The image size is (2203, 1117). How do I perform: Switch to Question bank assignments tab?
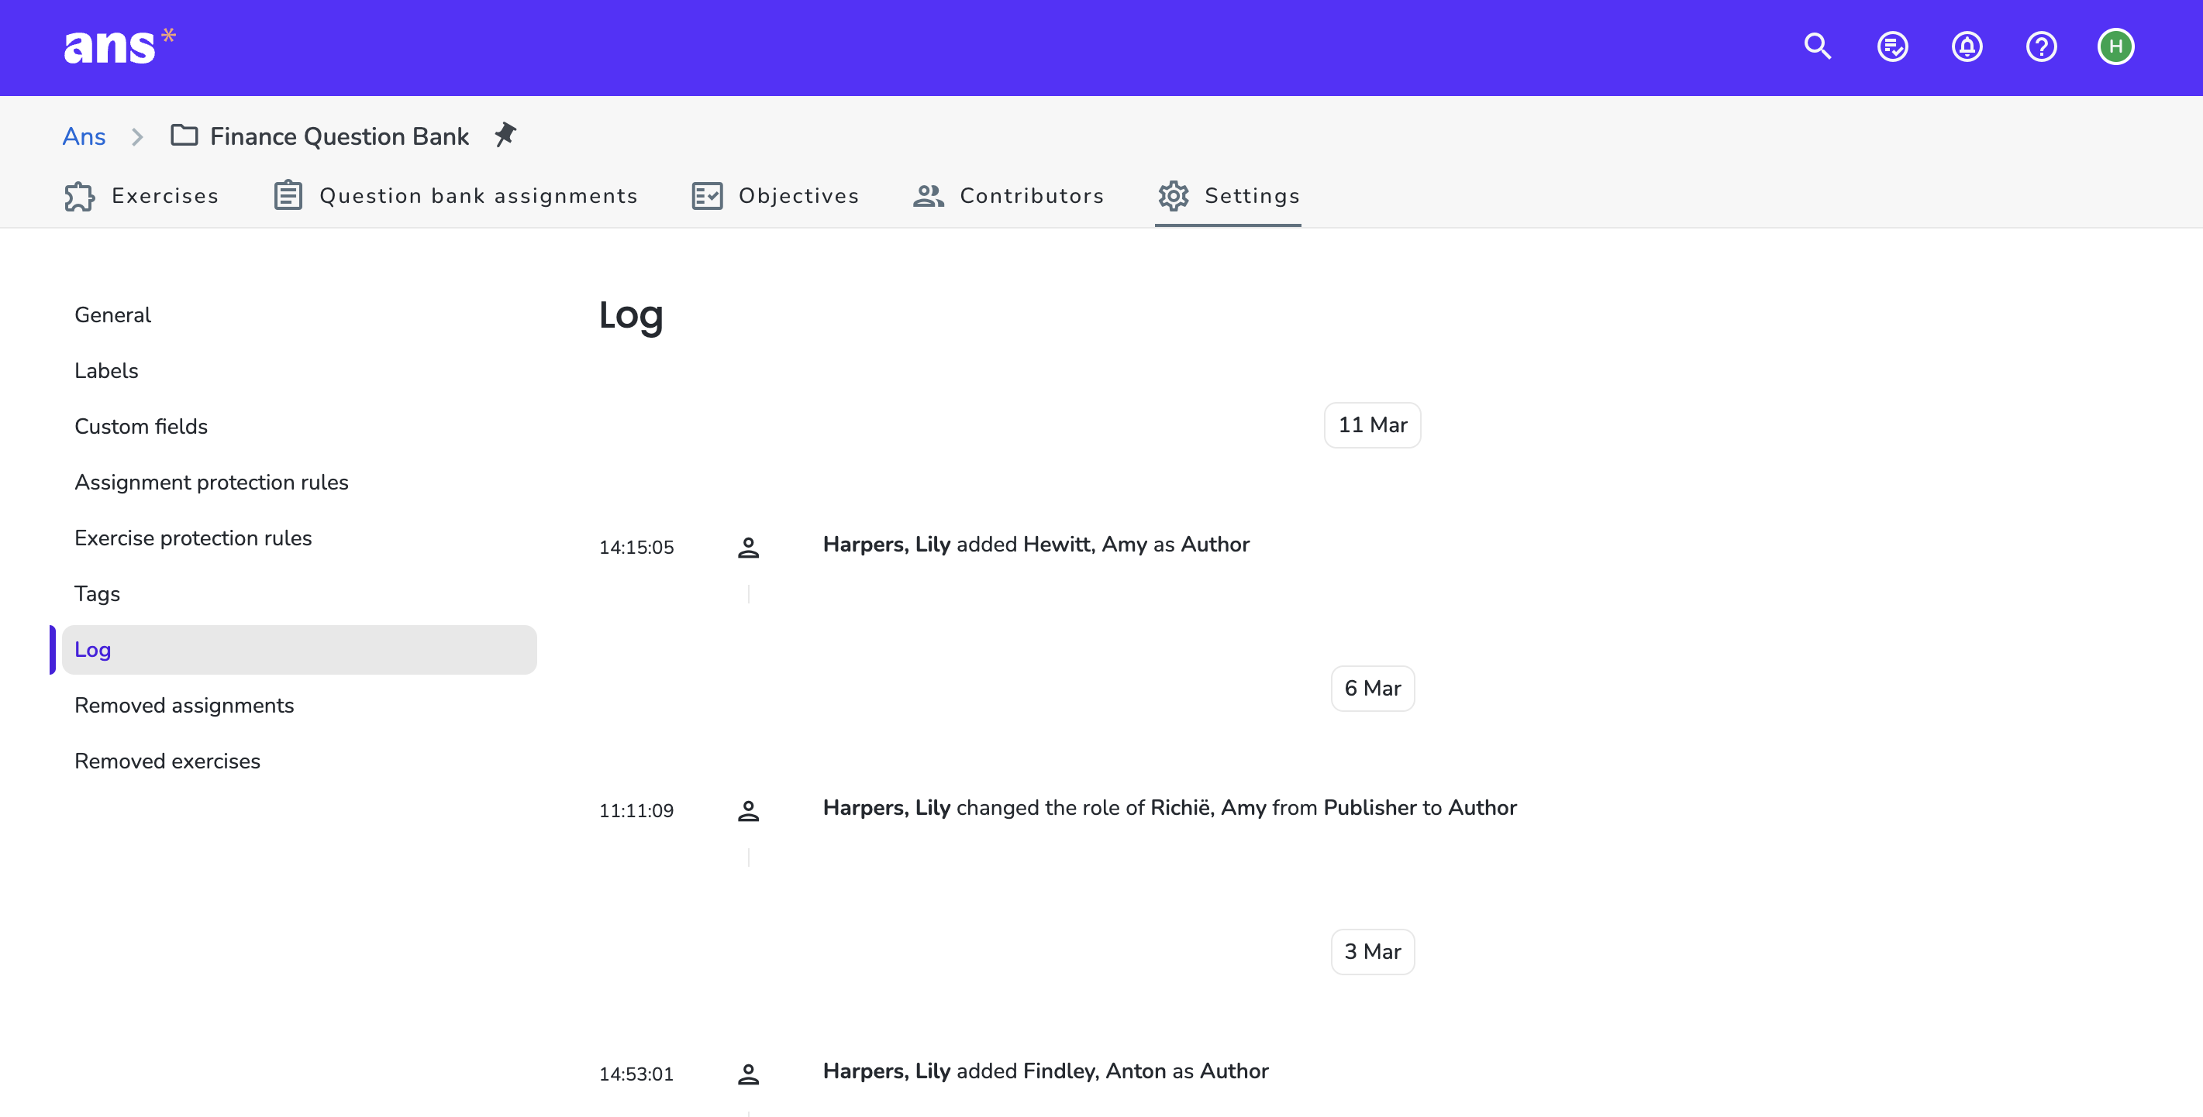(455, 196)
